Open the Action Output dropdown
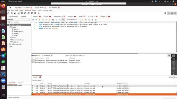The width and height of the screenshot is (177, 99). (37, 81)
